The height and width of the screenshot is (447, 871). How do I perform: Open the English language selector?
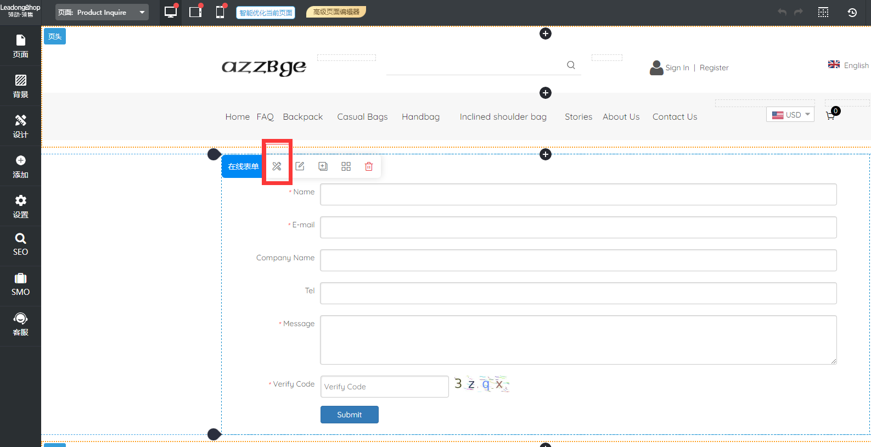pyautogui.click(x=848, y=65)
